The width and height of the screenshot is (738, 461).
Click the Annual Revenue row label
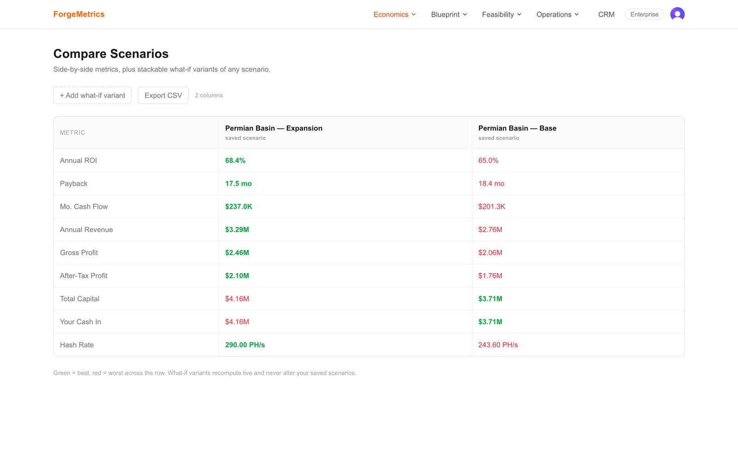click(86, 230)
